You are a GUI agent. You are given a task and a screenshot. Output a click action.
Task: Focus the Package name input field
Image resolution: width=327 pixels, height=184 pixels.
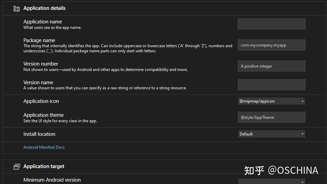click(272, 45)
